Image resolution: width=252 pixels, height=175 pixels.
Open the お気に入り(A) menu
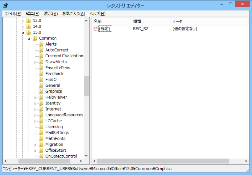[x=74, y=14]
